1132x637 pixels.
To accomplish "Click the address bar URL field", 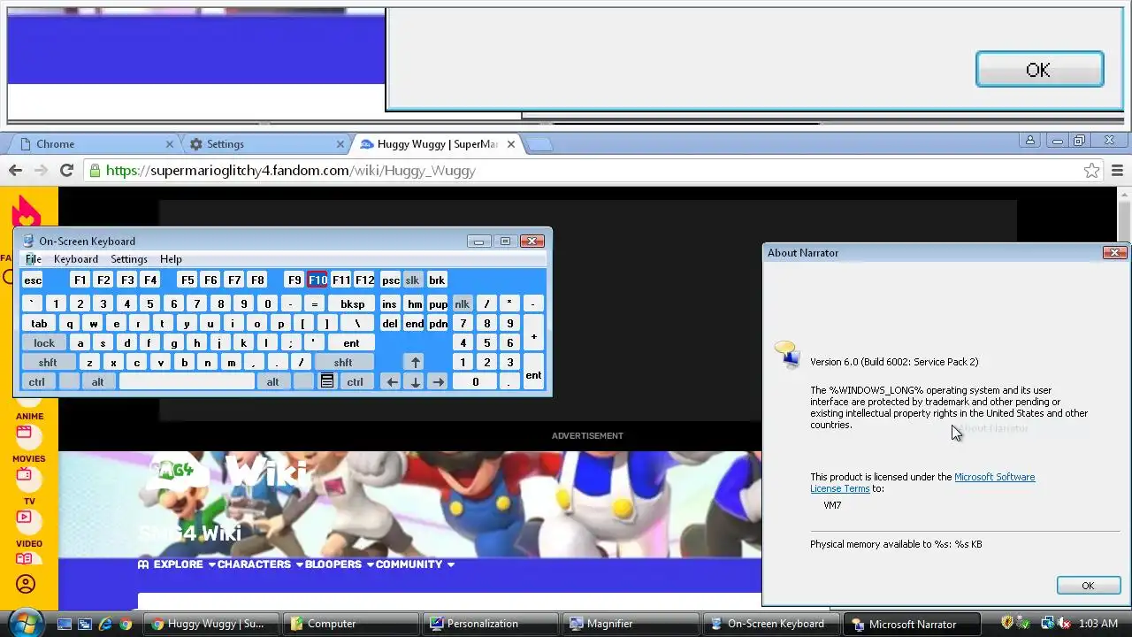I will click(582, 171).
